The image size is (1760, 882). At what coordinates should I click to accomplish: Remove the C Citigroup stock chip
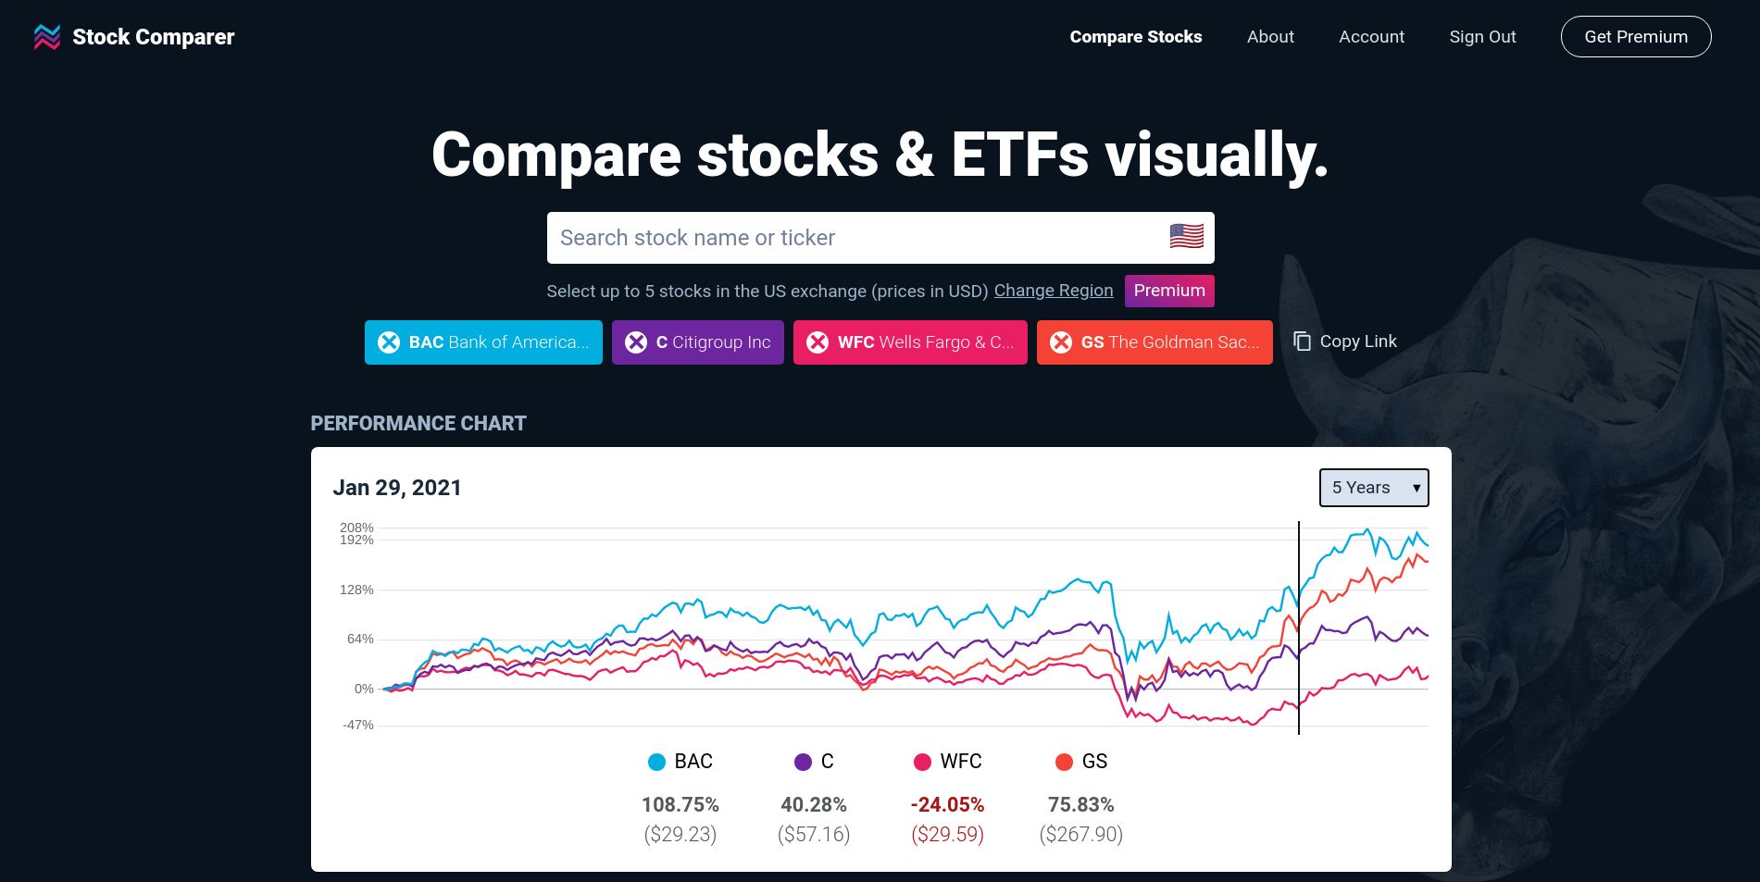636,342
